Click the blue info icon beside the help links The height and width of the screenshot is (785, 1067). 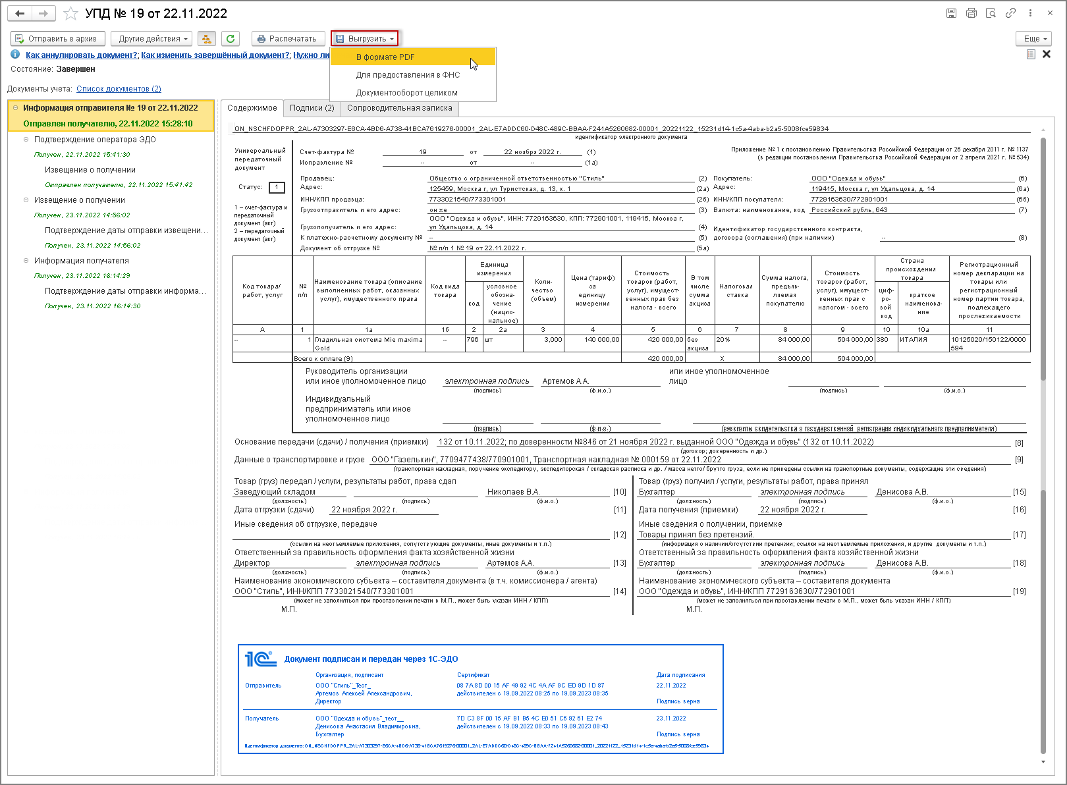click(15, 55)
